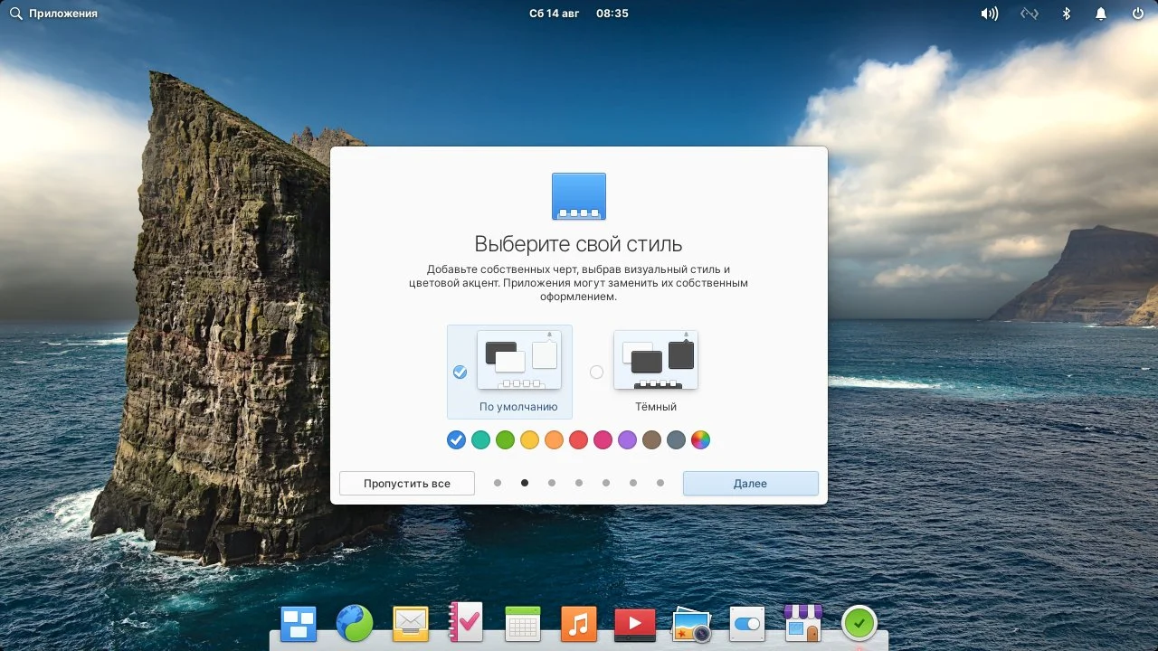
Task: Open AppCenter from the dock
Action: 802,623
